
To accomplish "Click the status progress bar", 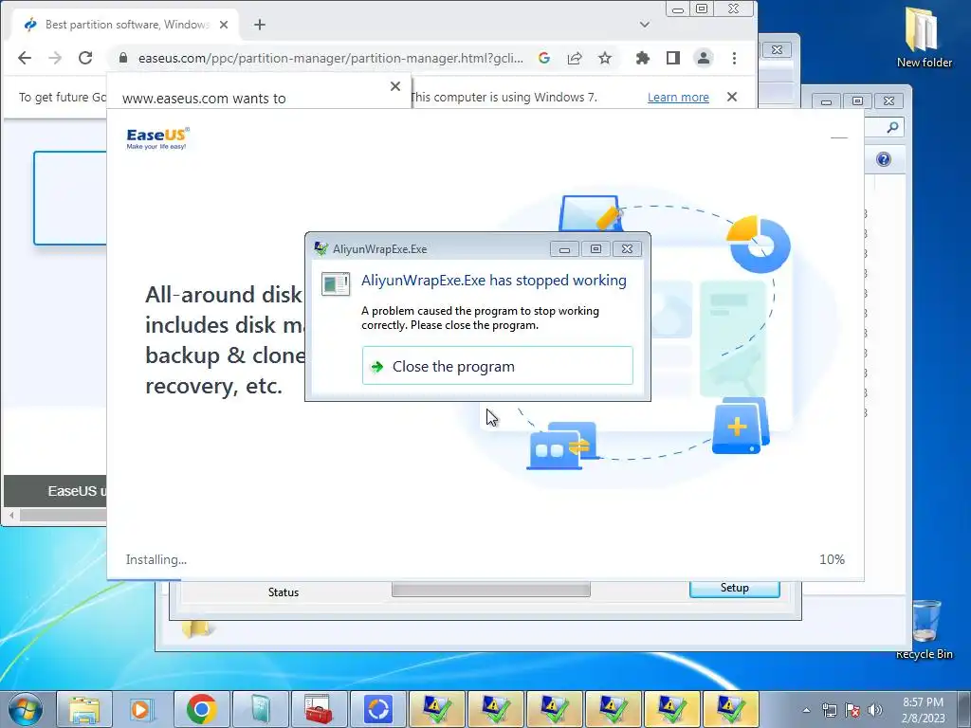I will 490,590.
